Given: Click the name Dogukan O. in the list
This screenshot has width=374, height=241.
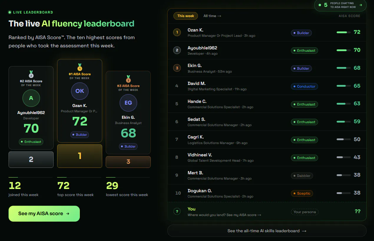Looking at the screenshot, I should [200, 191].
